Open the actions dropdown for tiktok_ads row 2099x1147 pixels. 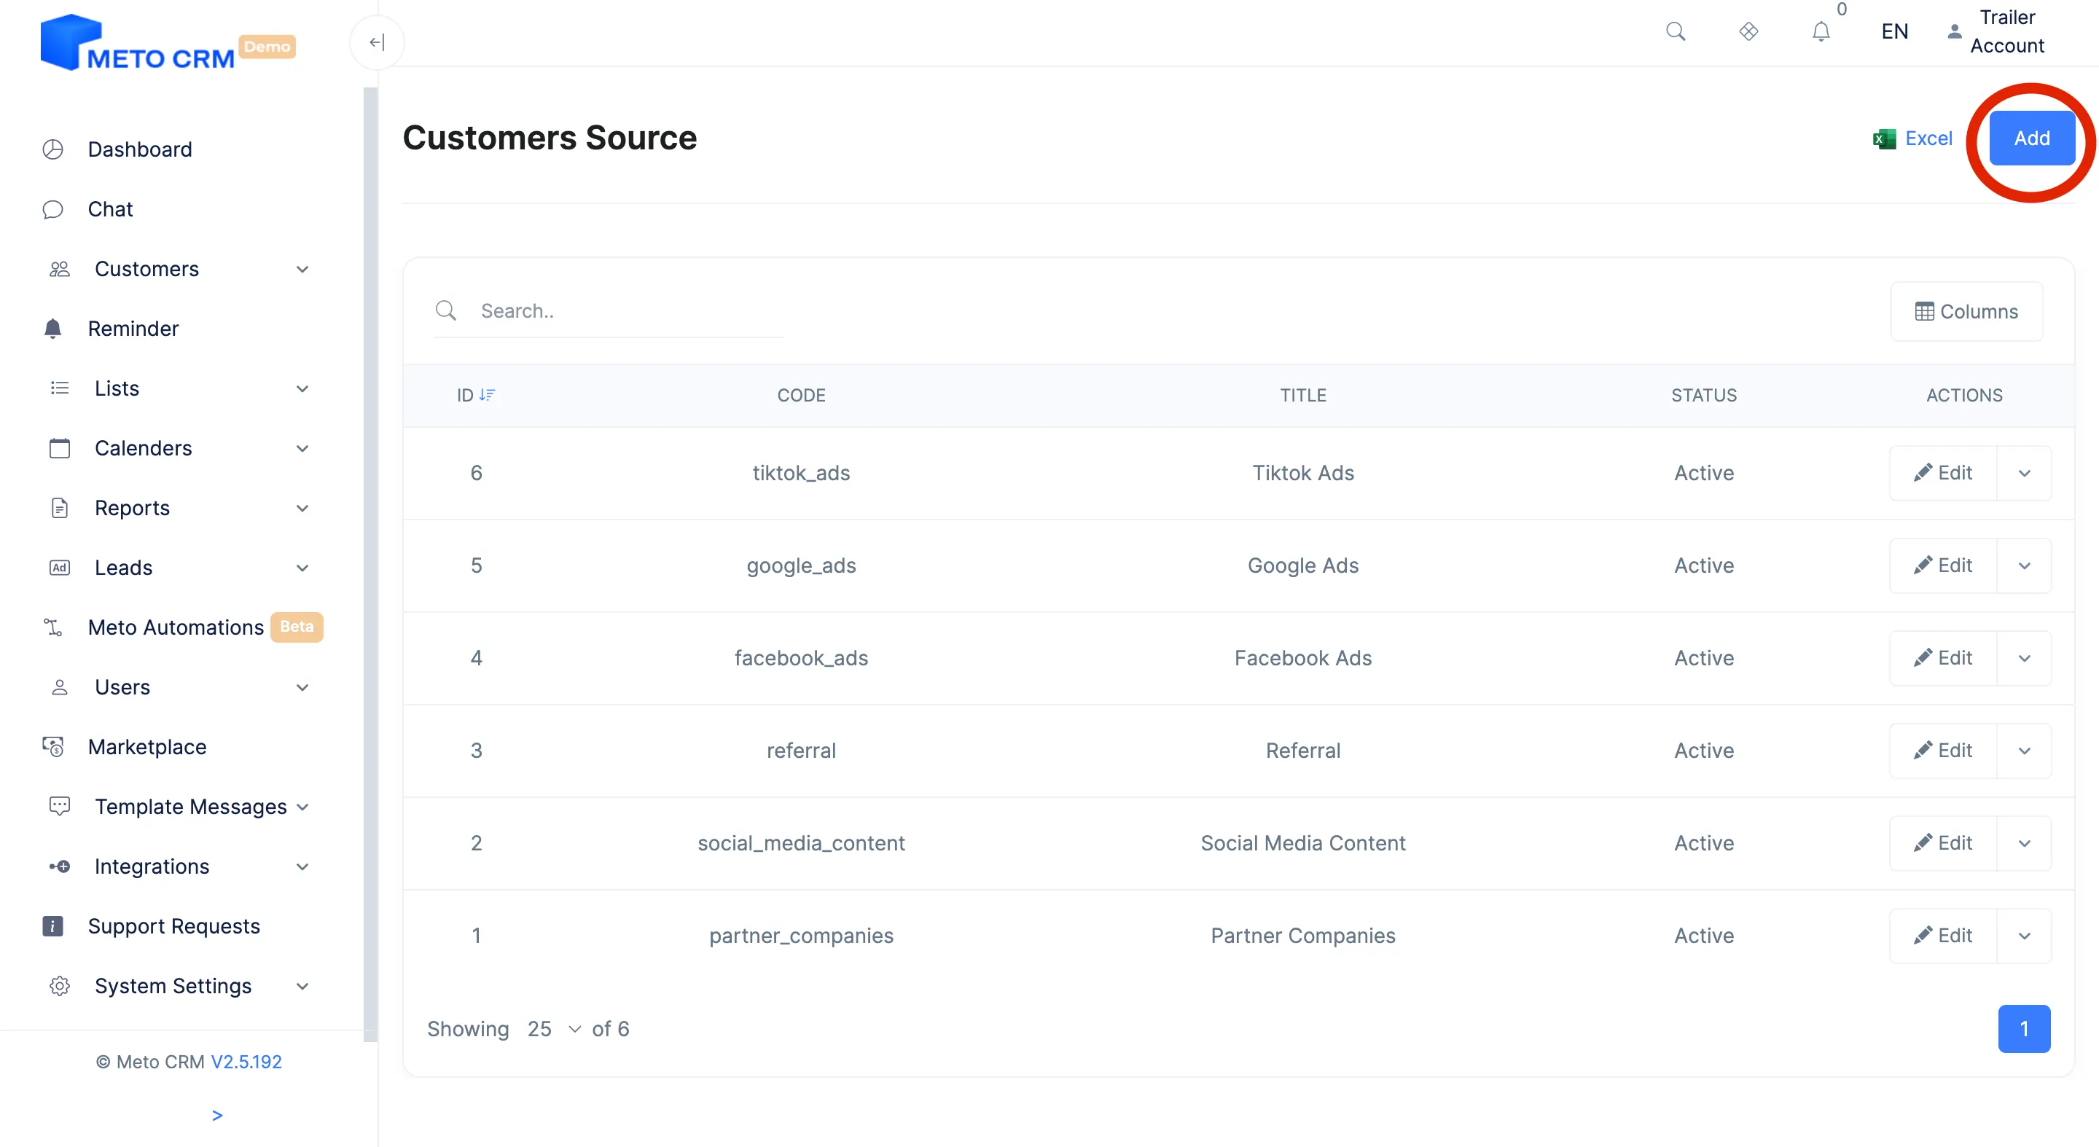tap(2024, 473)
